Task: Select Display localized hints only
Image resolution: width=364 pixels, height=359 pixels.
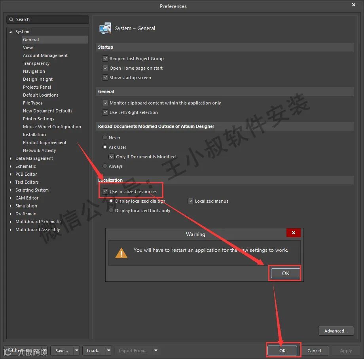Action: [112, 211]
